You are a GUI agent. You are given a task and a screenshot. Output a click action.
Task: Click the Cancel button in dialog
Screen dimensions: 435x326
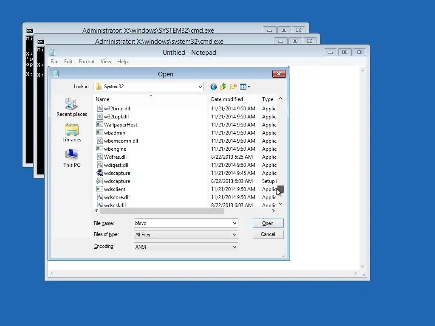coord(268,234)
